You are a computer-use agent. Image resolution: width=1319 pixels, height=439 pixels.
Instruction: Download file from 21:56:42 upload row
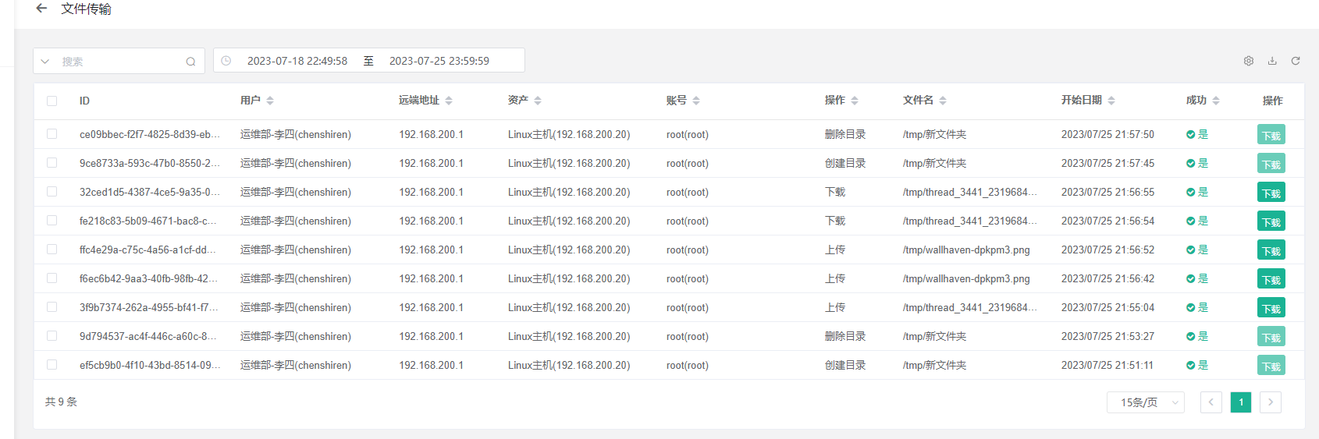click(1271, 279)
